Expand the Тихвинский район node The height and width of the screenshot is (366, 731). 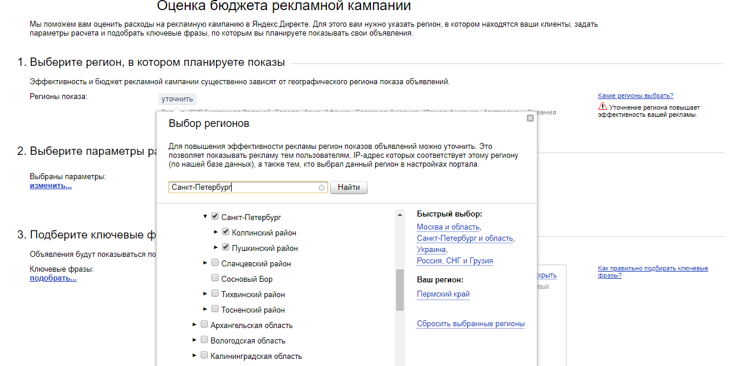(205, 294)
